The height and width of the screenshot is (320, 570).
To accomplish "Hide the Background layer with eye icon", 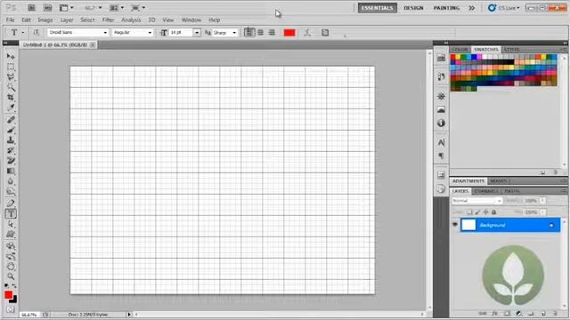I will 455,225.
